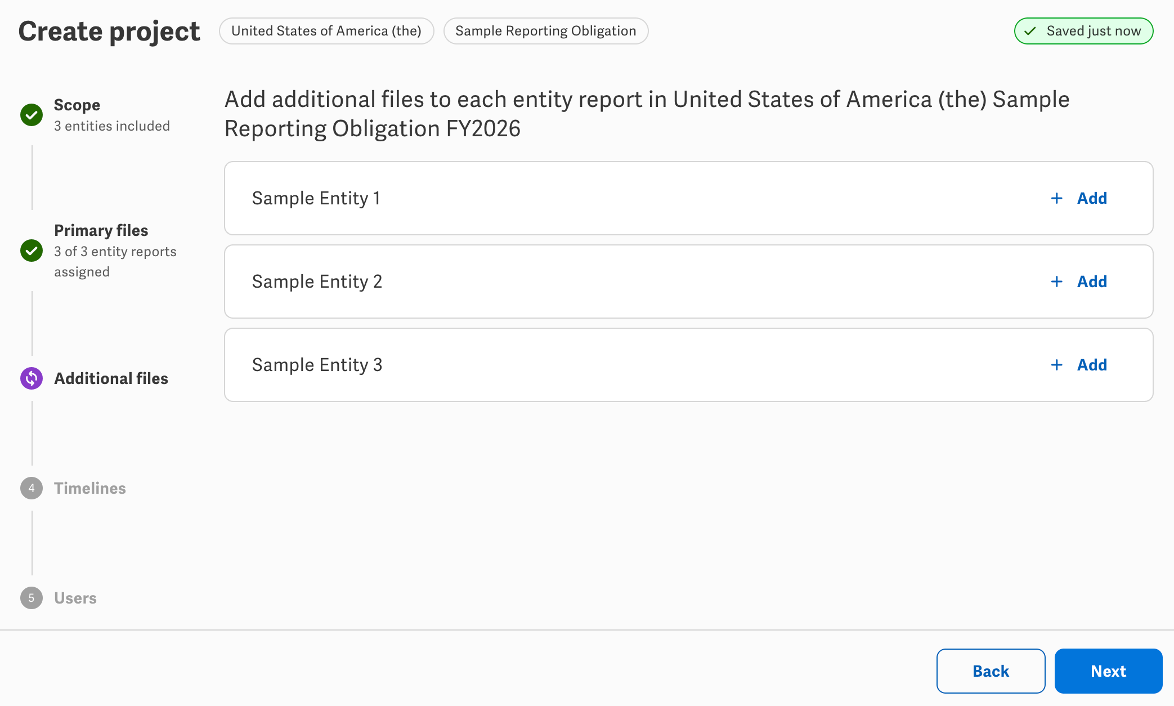Click the plus icon for Sample Entity 1
1174x706 pixels.
[x=1057, y=198]
